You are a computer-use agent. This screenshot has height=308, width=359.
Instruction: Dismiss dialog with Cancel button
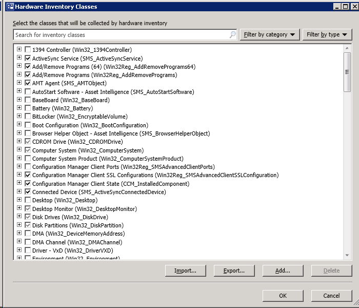[331, 296]
